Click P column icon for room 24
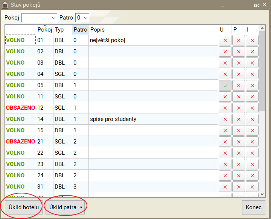The image size is (271, 219). click(x=239, y=175)
